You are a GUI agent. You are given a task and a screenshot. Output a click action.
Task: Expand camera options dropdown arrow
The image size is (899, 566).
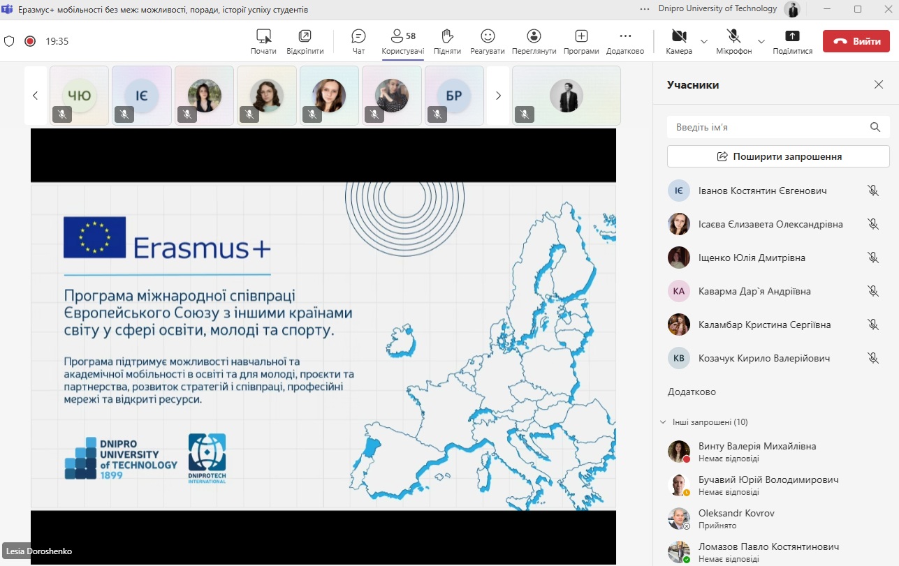click(x=704, y=41)
